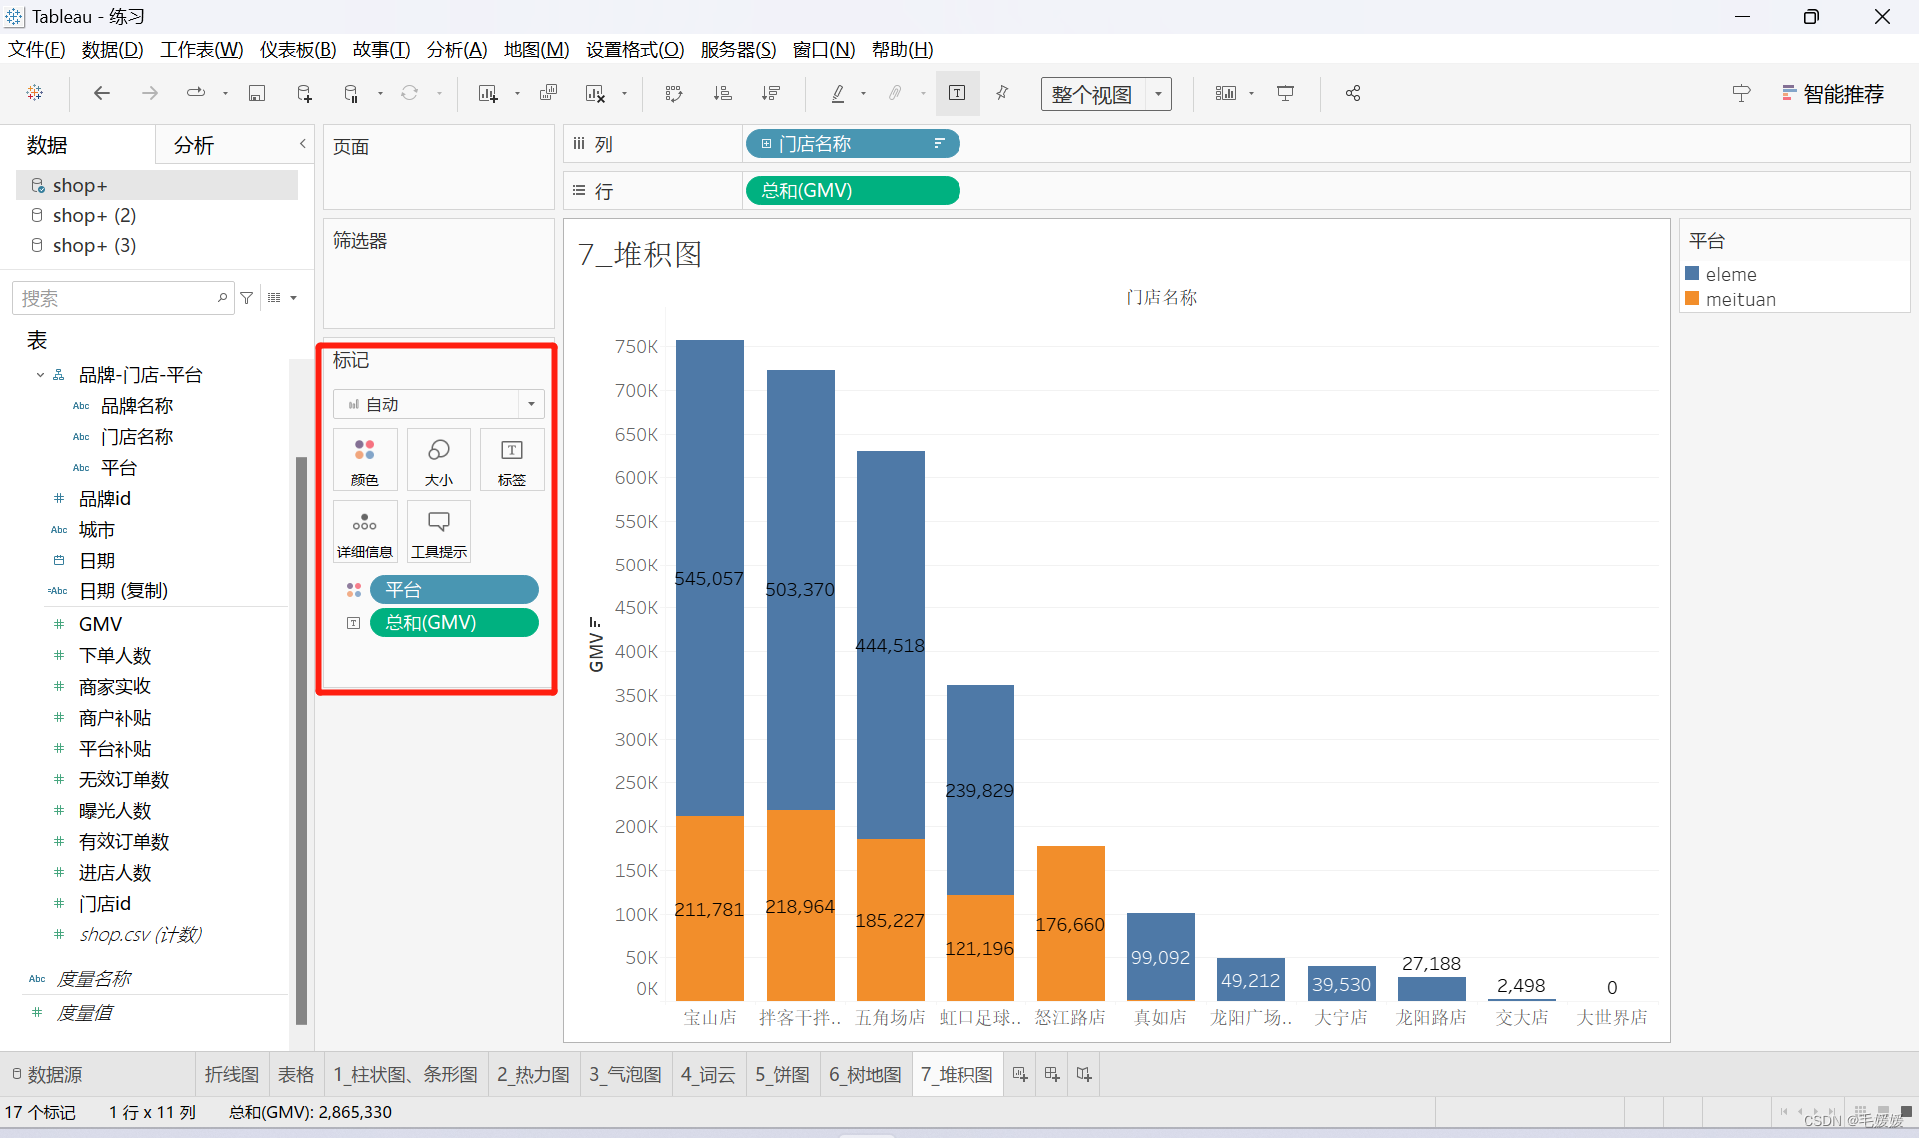Click the new dashboard tab icon
The height and width of the screenshot is (1138, 1919).
coord(1052,1074)
